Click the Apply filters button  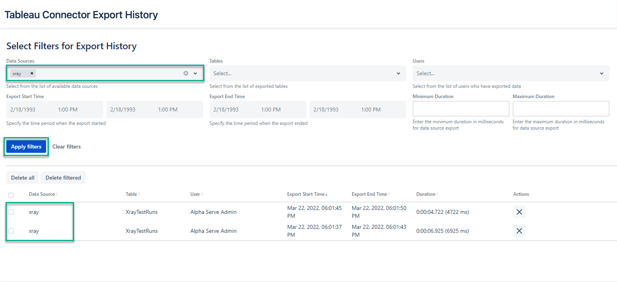coord(26,146)
